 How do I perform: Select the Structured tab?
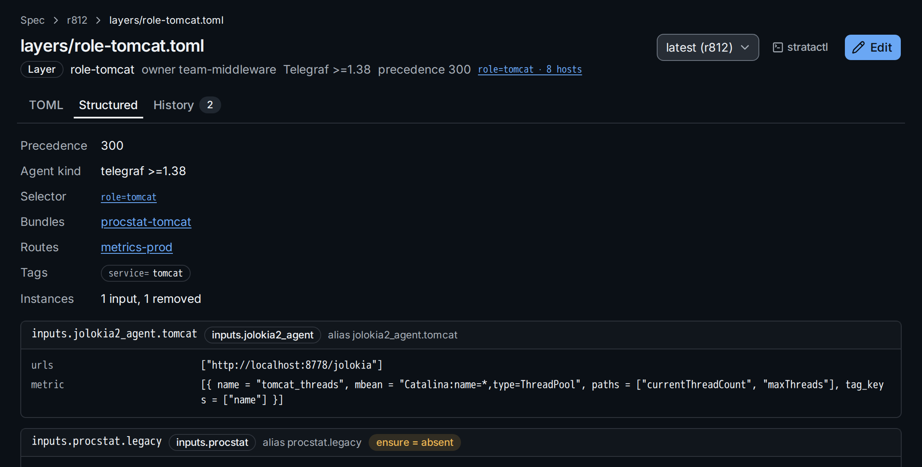[x=108, y=105]
